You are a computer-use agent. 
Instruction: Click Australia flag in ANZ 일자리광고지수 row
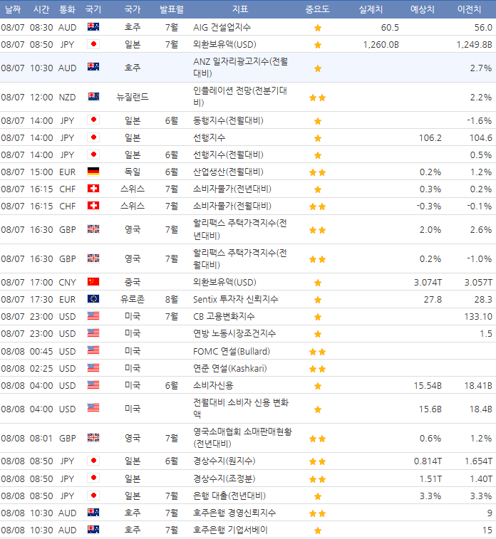(93, 67)
